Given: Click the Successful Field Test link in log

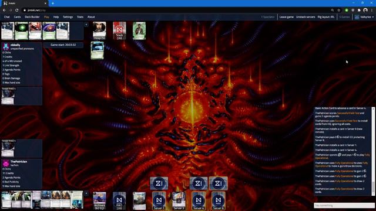Looking at the screenshot, I should (x=348, y=113).
